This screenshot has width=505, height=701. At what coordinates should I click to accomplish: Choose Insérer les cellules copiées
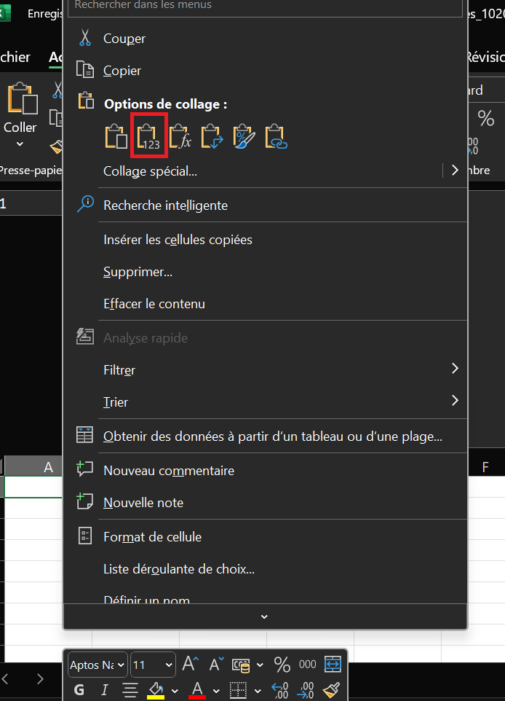178,239
